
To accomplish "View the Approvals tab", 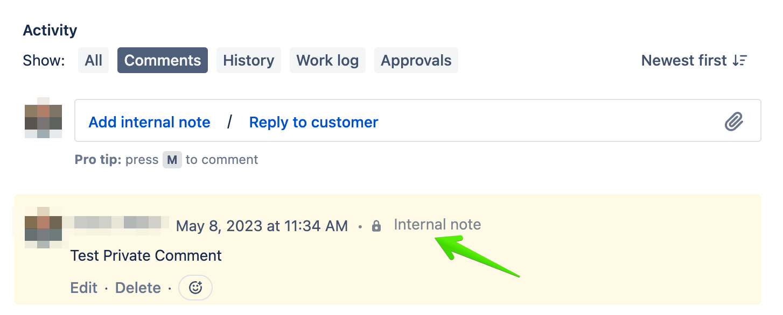I will pos(416,60).
